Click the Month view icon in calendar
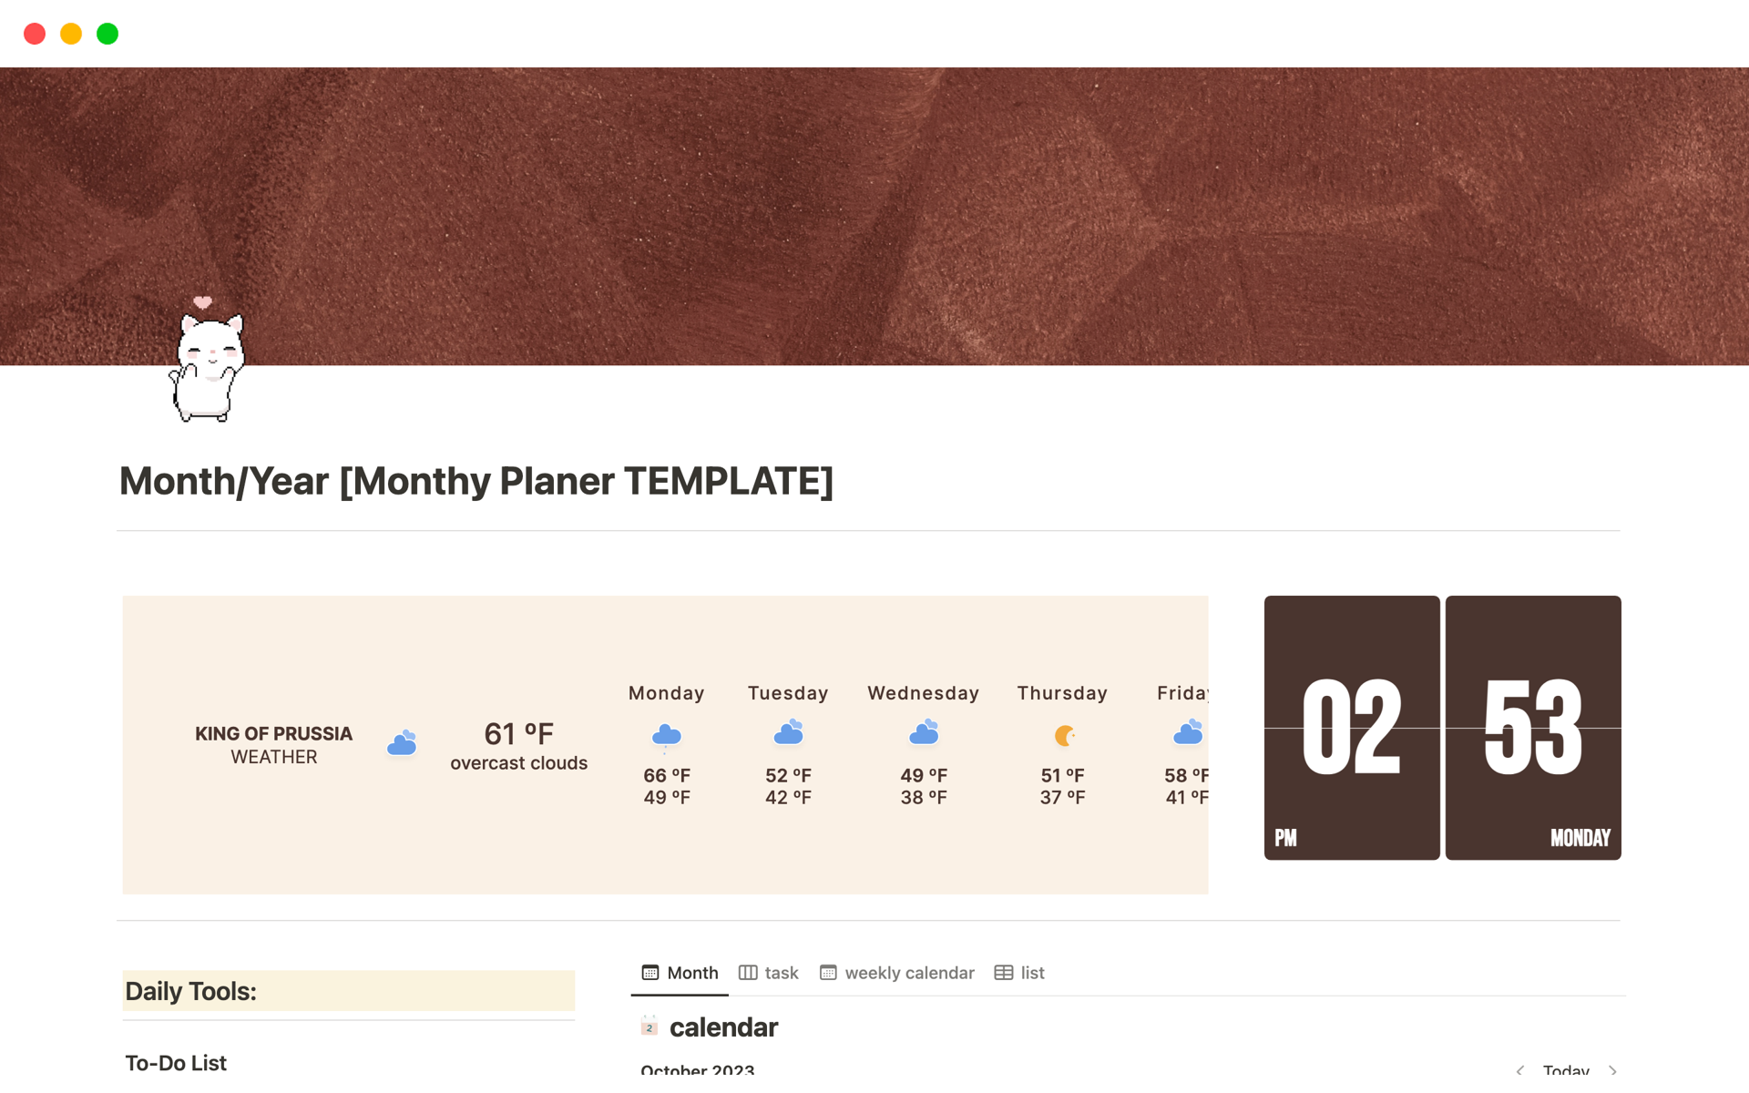The height and width of the screenshot is (1093, 1749). (x=649, y=972)
